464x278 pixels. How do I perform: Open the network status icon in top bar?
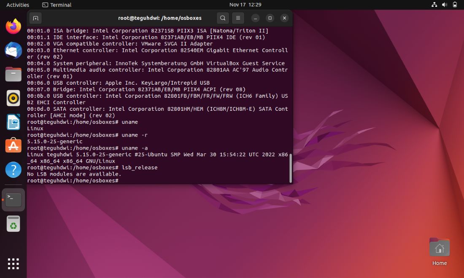[434, 5]
